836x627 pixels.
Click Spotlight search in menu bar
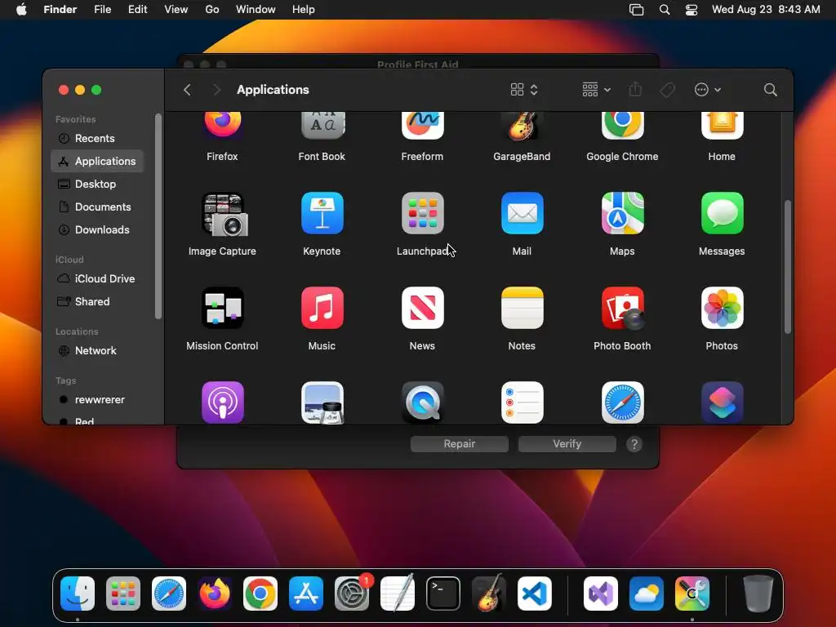[x=665, y=10]
